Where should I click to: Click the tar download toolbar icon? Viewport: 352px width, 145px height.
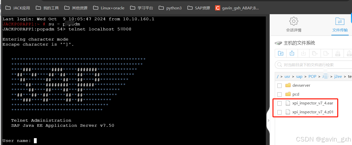(338, 53)
